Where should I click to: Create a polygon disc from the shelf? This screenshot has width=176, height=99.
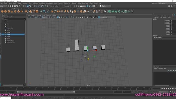click(22, 12)
